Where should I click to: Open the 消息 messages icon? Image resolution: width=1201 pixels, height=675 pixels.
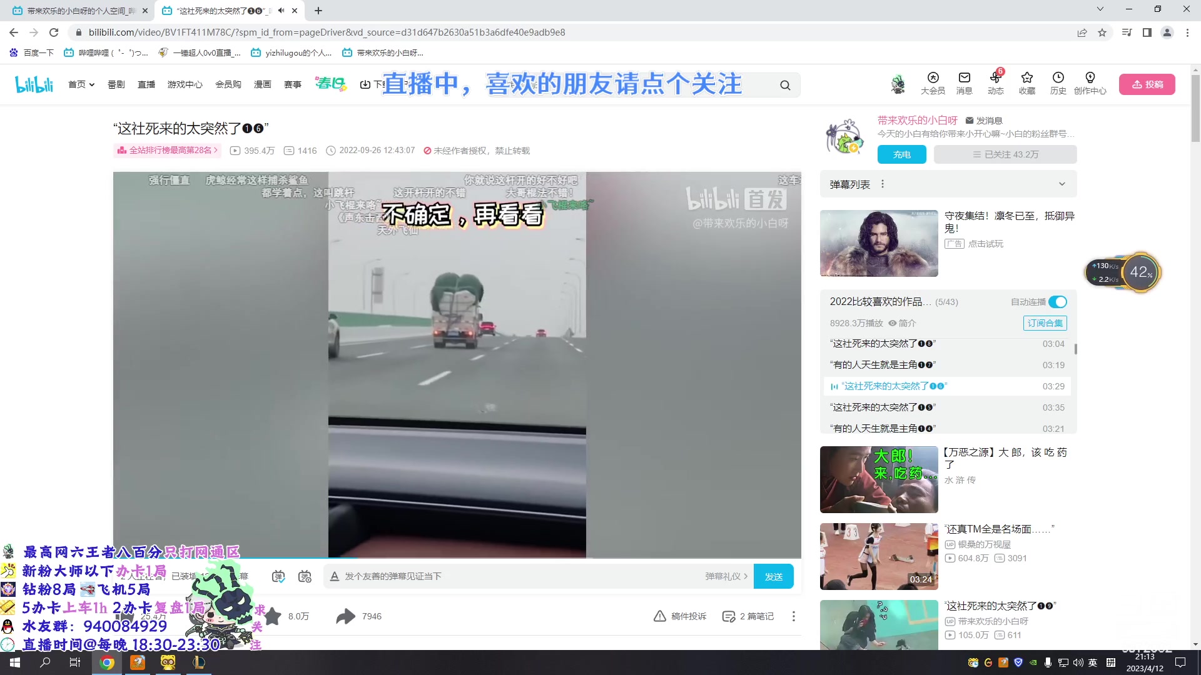964,83
